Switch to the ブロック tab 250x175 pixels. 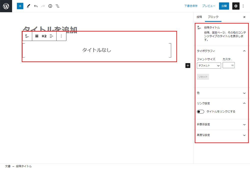[x=213, y=17]
